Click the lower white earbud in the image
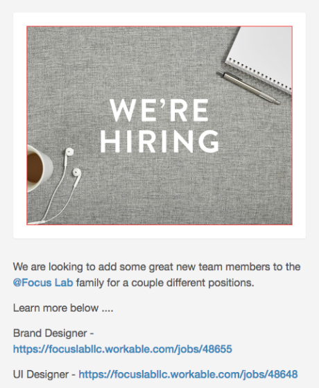This screenshot has height=388, width=319. click(x=76, y=173)
